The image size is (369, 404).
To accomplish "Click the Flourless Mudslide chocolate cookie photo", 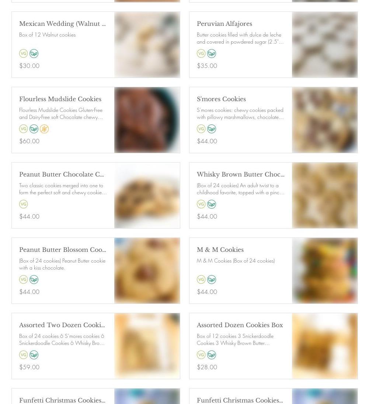I will click(x=147, y=120).
